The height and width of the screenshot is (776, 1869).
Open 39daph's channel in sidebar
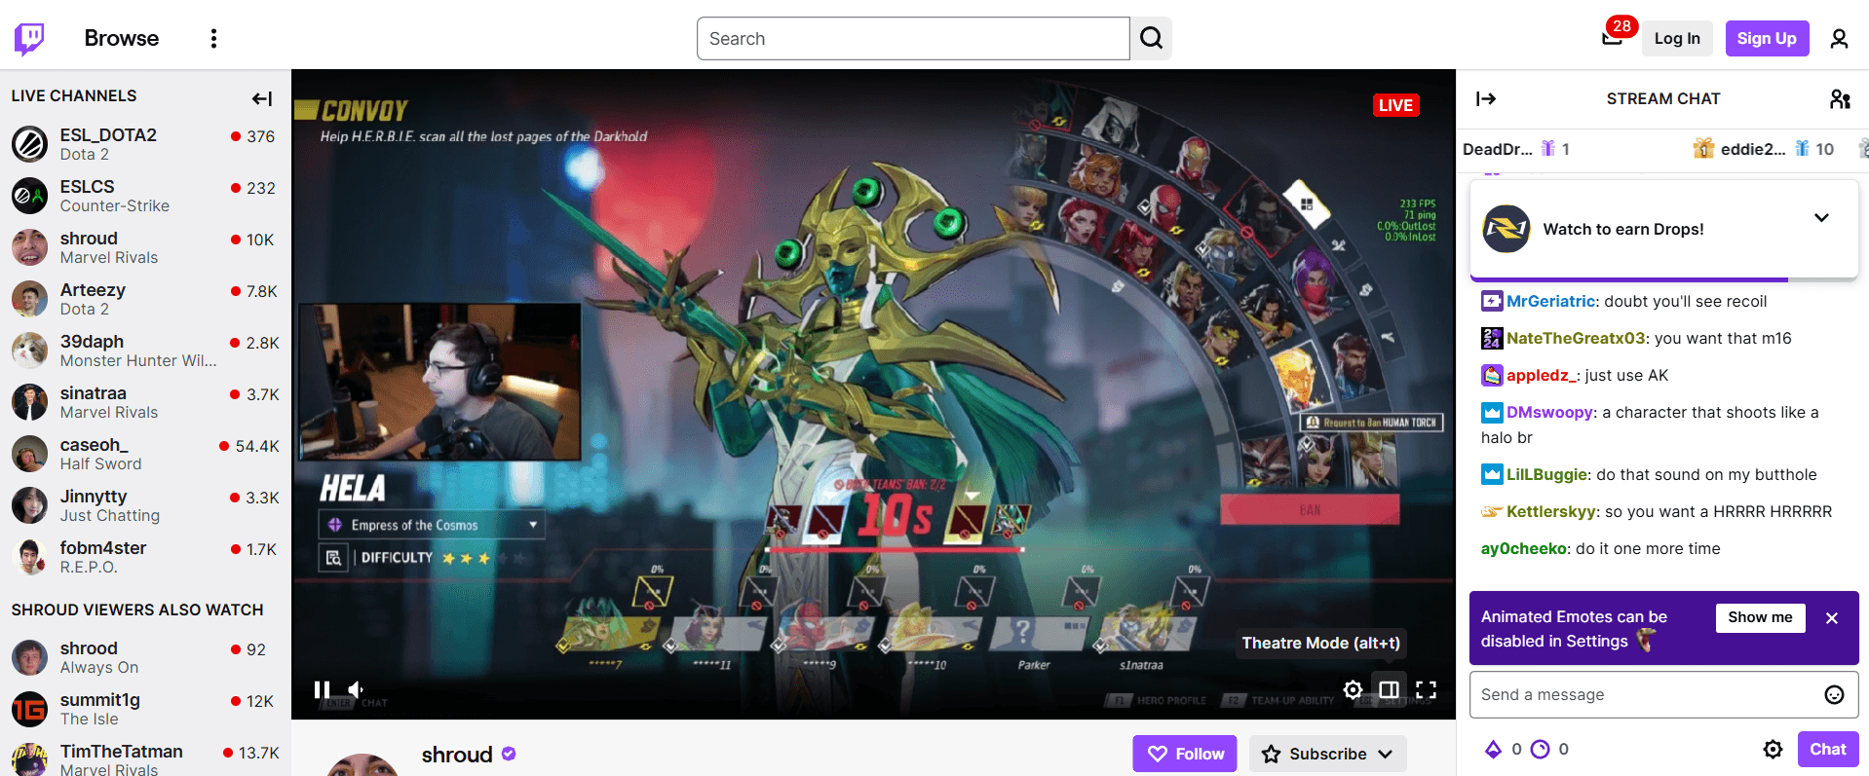point(145,351)
